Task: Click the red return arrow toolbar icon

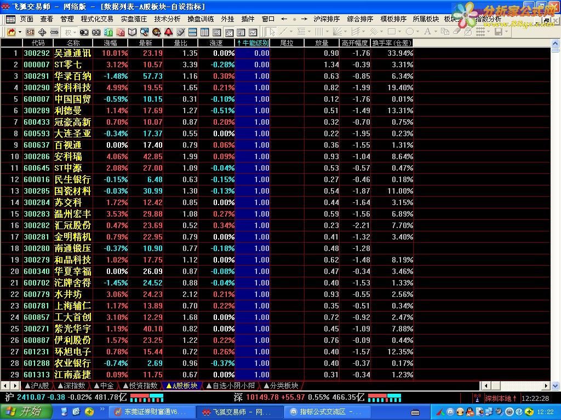Action: 11,32
